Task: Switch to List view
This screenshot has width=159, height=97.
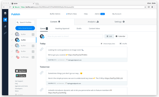Action: pos(109,36)
